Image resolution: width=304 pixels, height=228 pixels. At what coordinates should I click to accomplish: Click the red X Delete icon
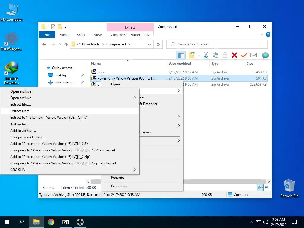235,56
